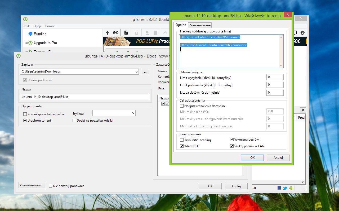Click the Limit pobierania input field
Image resolution: width=339 pixels, height=211 pixels.
(x=275, y=85)
